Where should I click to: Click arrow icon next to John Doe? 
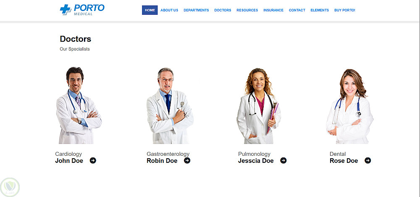pos(93,160)
